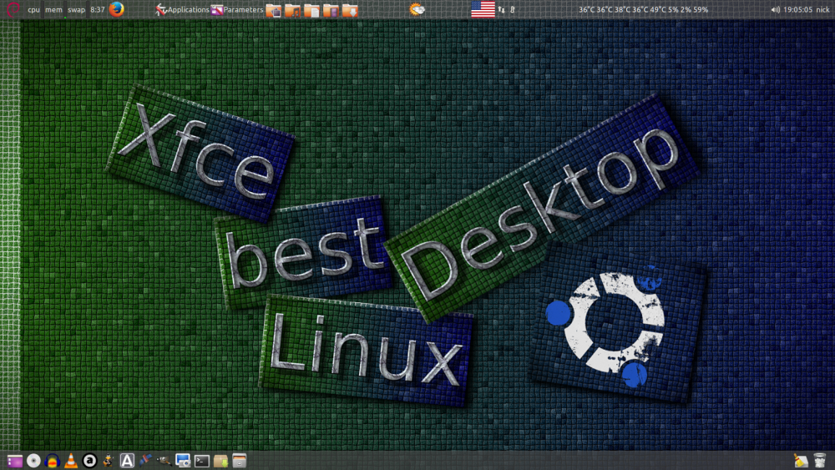The image size is (835, 470).
Task: Open the purple file manager dock icon
Action: click(x=14, y=461)
